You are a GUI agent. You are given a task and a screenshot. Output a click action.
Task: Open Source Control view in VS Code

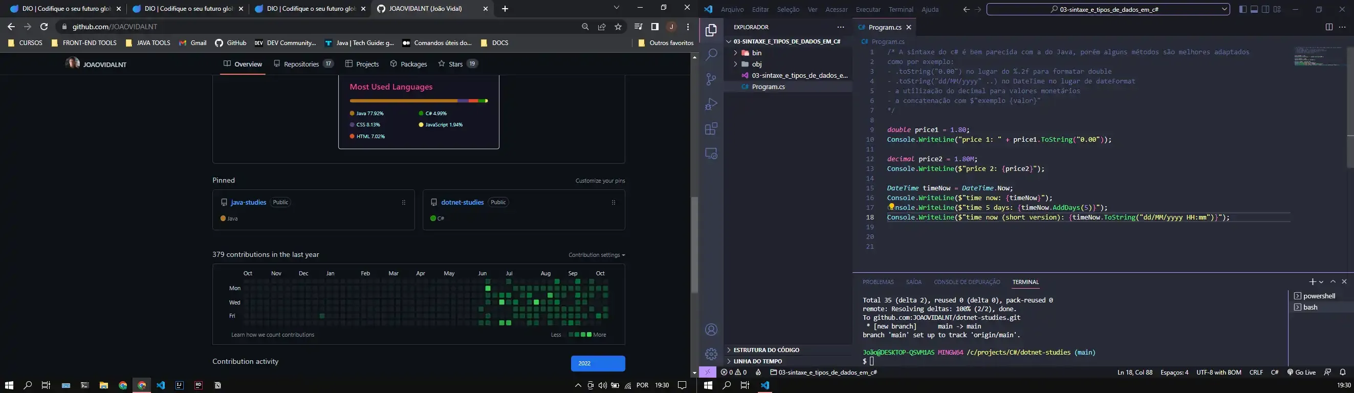pyautogui.click(x=711, y=79)
